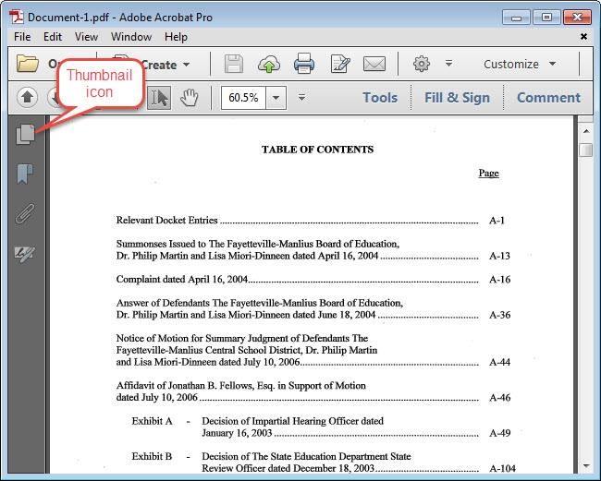Open the zoom percentage dropdown arrow
The width and height of the screenshot is (601, 481).
(276, 98)
